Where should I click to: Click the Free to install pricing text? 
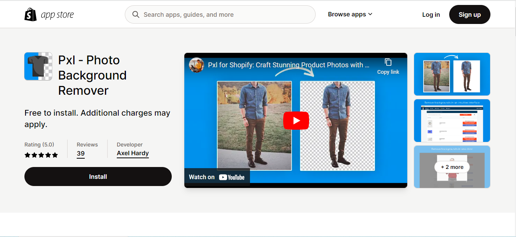(97, 119)
